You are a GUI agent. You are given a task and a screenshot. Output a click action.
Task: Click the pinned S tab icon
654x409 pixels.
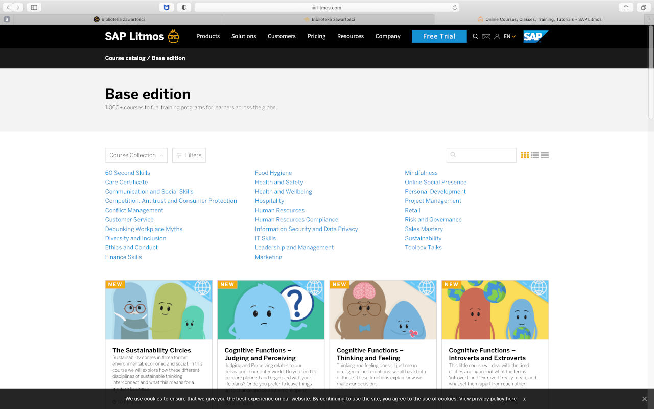coord(7,19)
